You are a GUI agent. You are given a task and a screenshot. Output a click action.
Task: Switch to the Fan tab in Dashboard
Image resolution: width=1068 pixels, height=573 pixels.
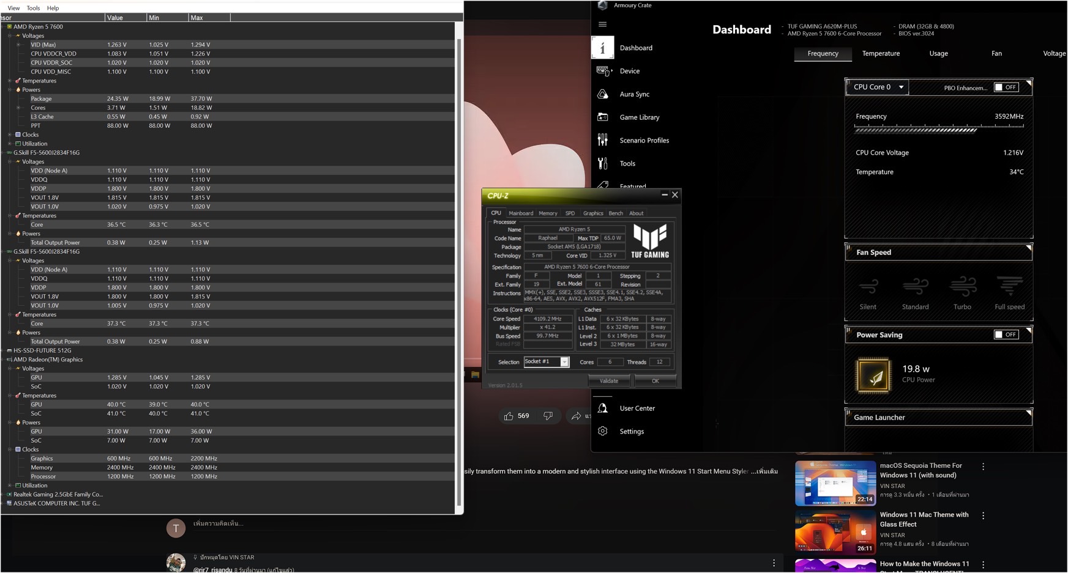click(996, 54)
